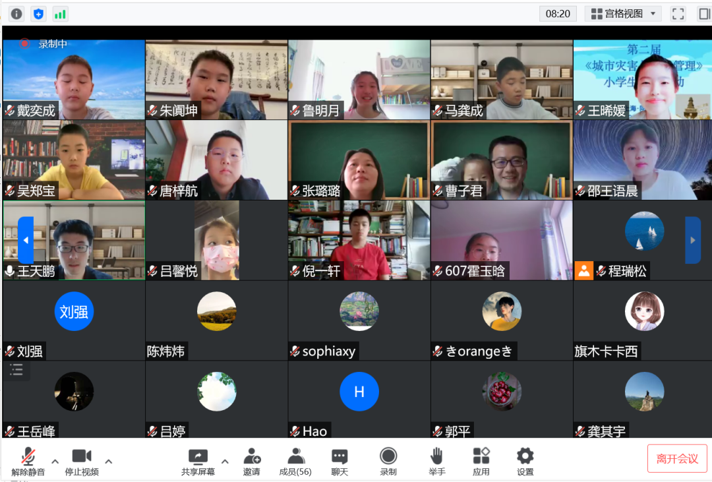Go to next page of participants
The image size is (712, 482).
(692, 240)
